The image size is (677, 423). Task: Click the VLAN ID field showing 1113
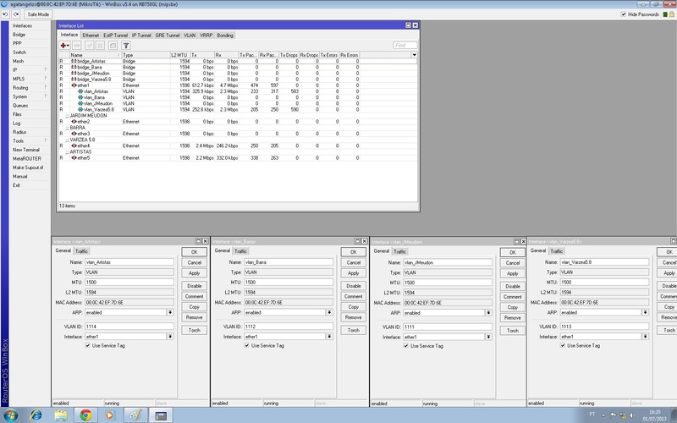pos(604,327)
